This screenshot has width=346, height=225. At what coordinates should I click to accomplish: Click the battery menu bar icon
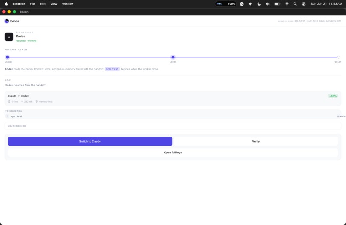coord(277,4)
